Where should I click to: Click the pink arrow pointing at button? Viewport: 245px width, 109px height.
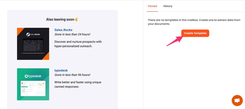[175, 40]
